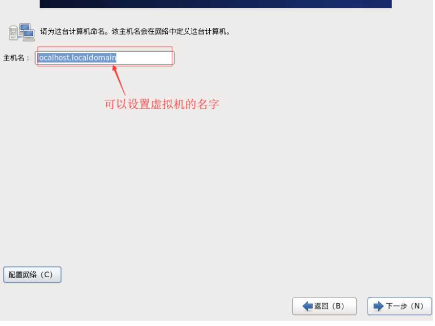Click the computer network icon

click(21, 33)
